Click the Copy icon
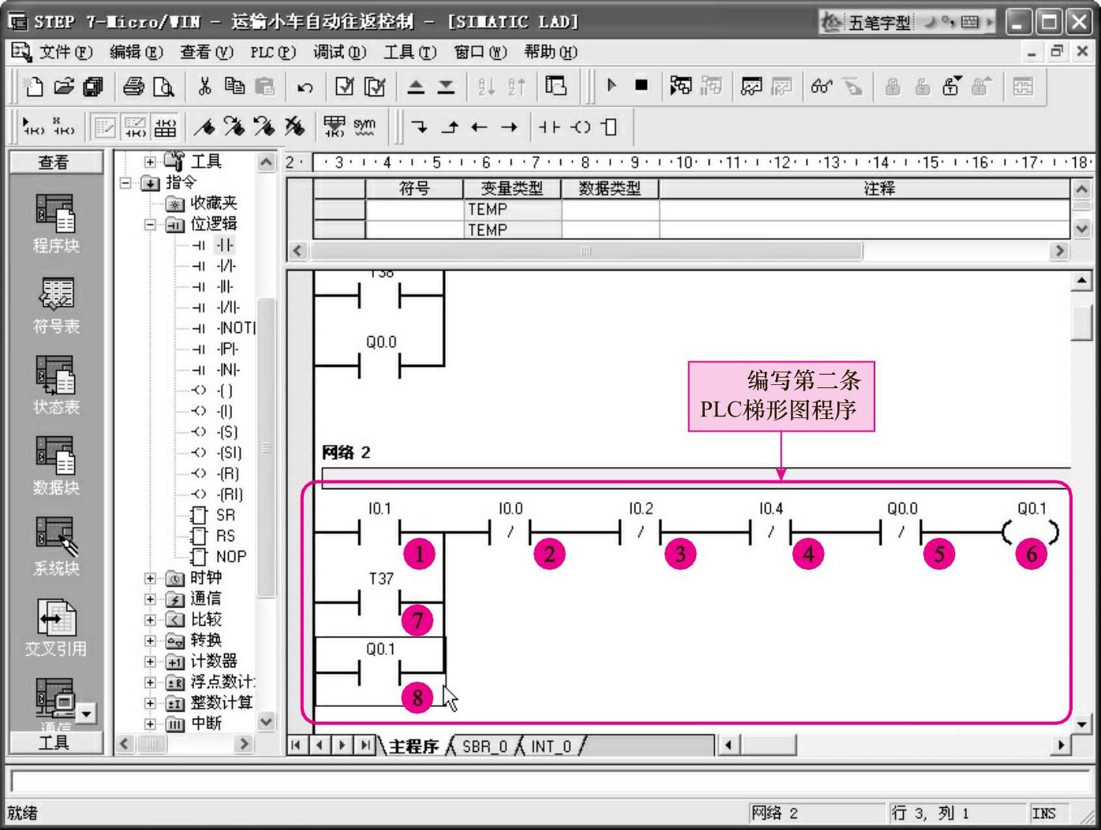Viewport: 1101px width, 830px height. [x=234, y=86]
